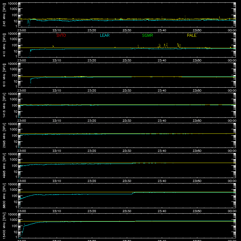Select the 610 MHz [SFU] axis title

(4, 75)
